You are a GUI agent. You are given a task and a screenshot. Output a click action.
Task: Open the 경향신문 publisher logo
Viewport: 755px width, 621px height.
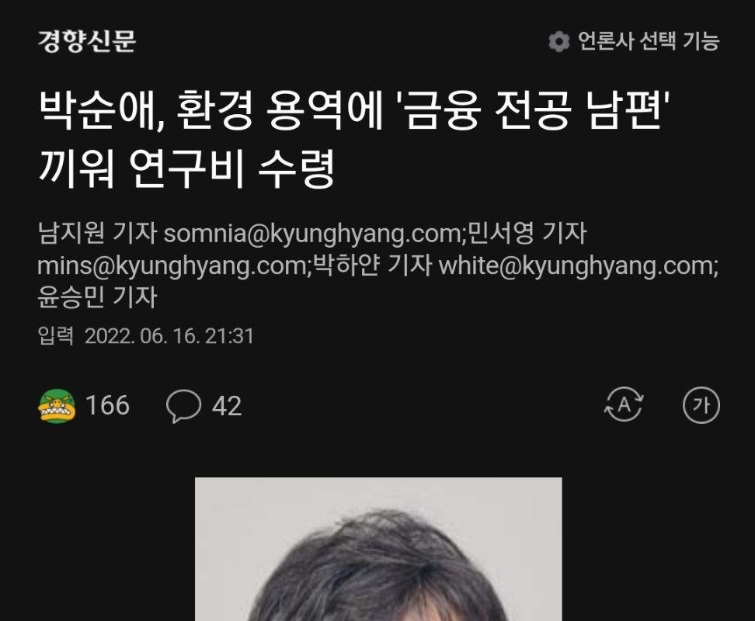coord(87,40)
